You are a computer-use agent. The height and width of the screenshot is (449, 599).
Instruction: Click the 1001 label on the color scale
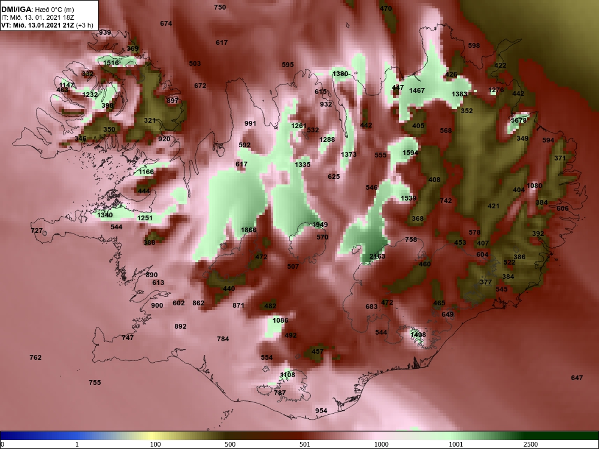456,444
